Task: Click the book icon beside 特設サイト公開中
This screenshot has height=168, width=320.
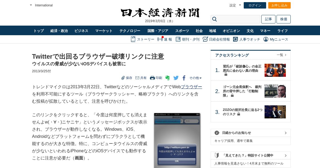Action: [217, 155]
